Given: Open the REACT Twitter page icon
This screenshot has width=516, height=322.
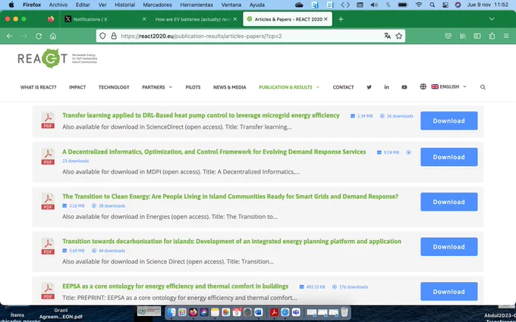Looking at the screenshot, I should [369, 87].
